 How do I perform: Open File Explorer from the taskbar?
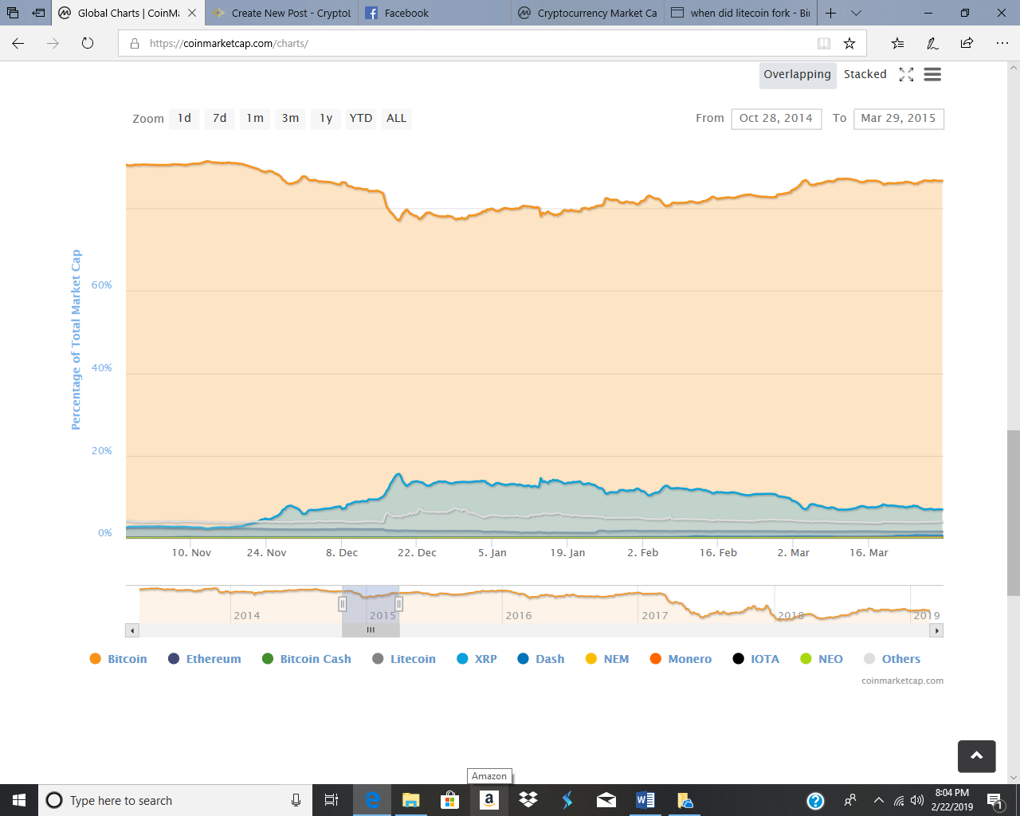(411, 800)
